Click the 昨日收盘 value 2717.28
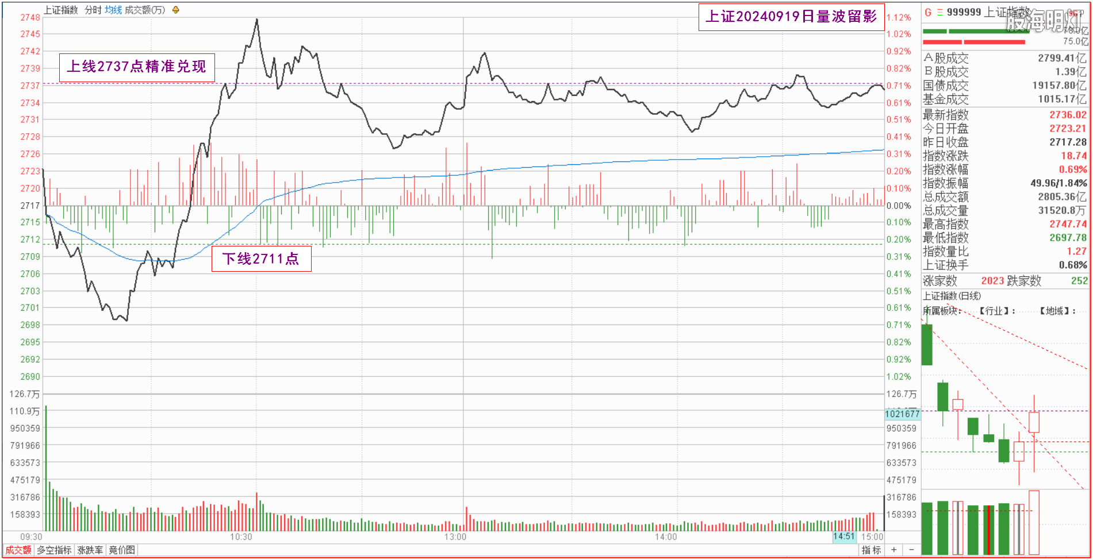Viewport: 1093px width, 560px height. pos(1068,142)
